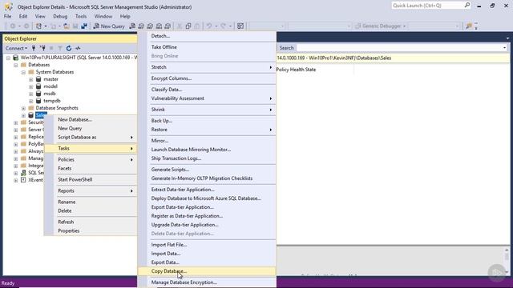Select Detach... from the Tasks submenu
Screen dimensions: 513x288
pyautogui.click(x=207, y=36)
